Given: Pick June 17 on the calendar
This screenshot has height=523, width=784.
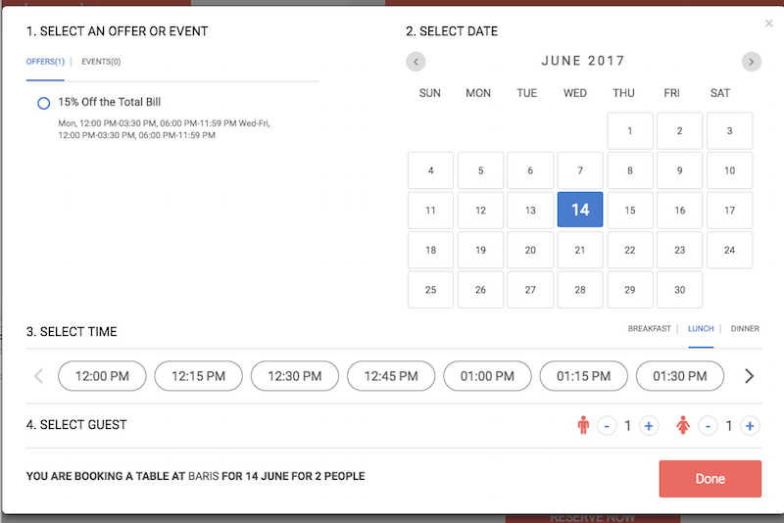Looking at the screenshot, I should (729, 211).
